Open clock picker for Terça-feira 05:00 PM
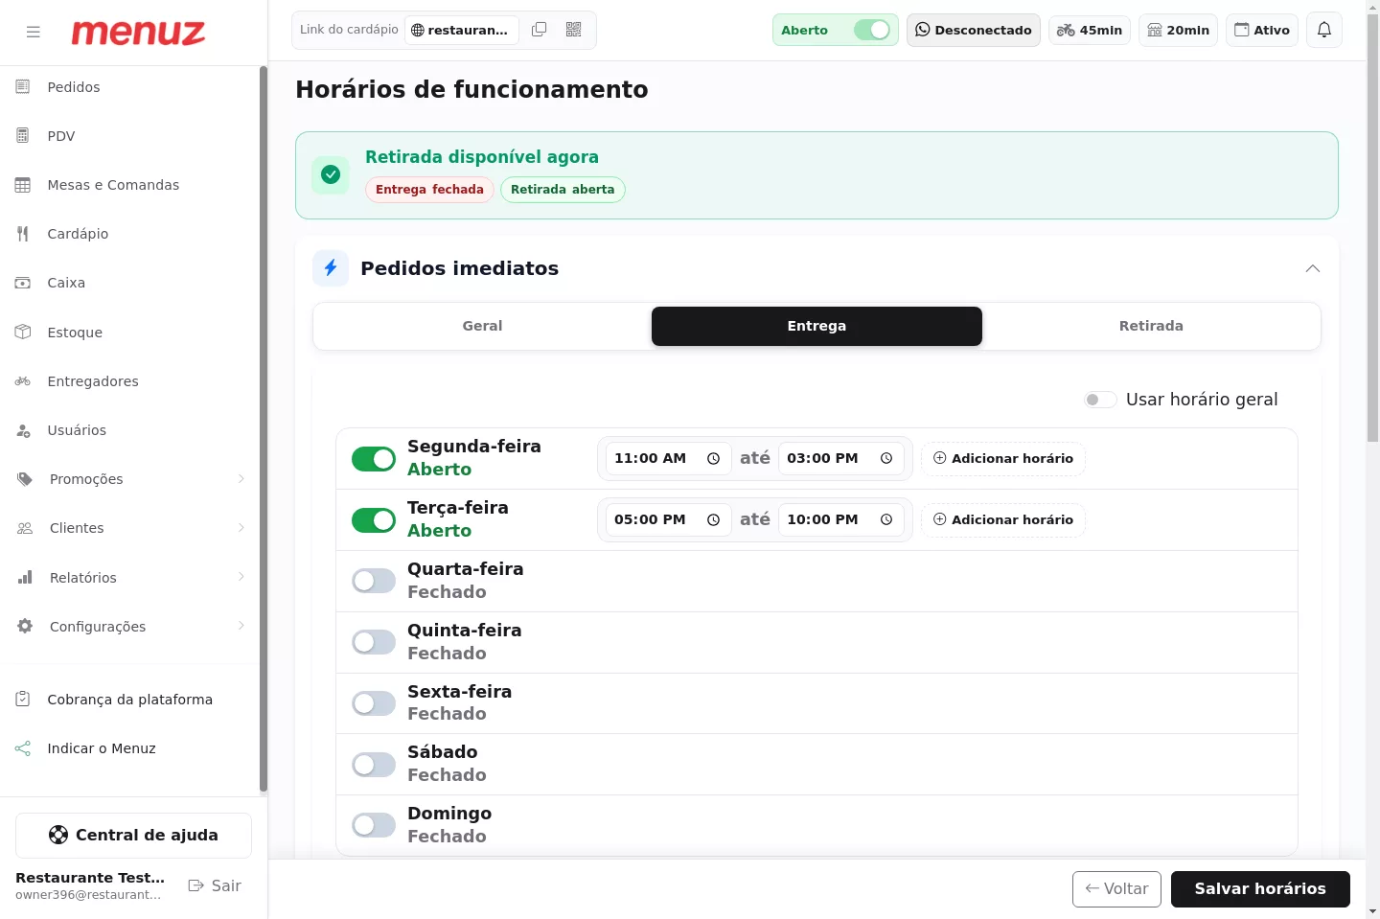The image size is (1380, 919). coord(713,520)
